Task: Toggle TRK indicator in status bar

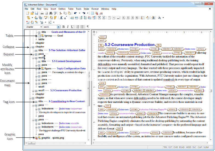Action: click(x=165, y=147)
